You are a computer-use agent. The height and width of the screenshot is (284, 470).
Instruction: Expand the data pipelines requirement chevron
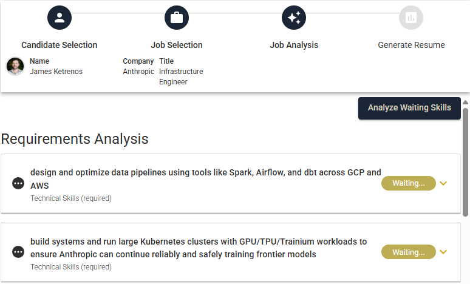point(443,183)
